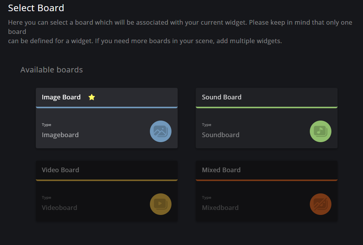
Task: Click the Imageboard picture icon
Action: click(160, 131)
